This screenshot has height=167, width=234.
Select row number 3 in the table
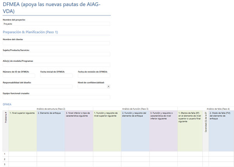click(x=5, y=164)
